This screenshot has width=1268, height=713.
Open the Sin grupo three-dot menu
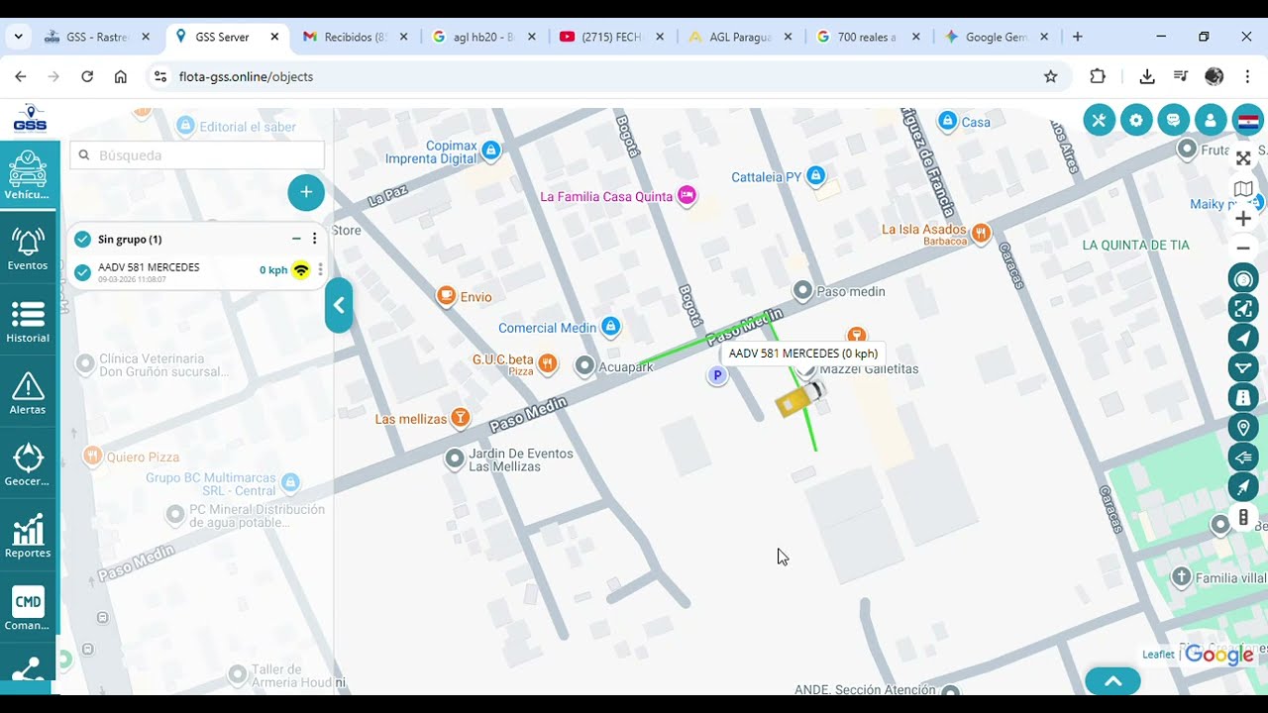(x=315, y=239)
